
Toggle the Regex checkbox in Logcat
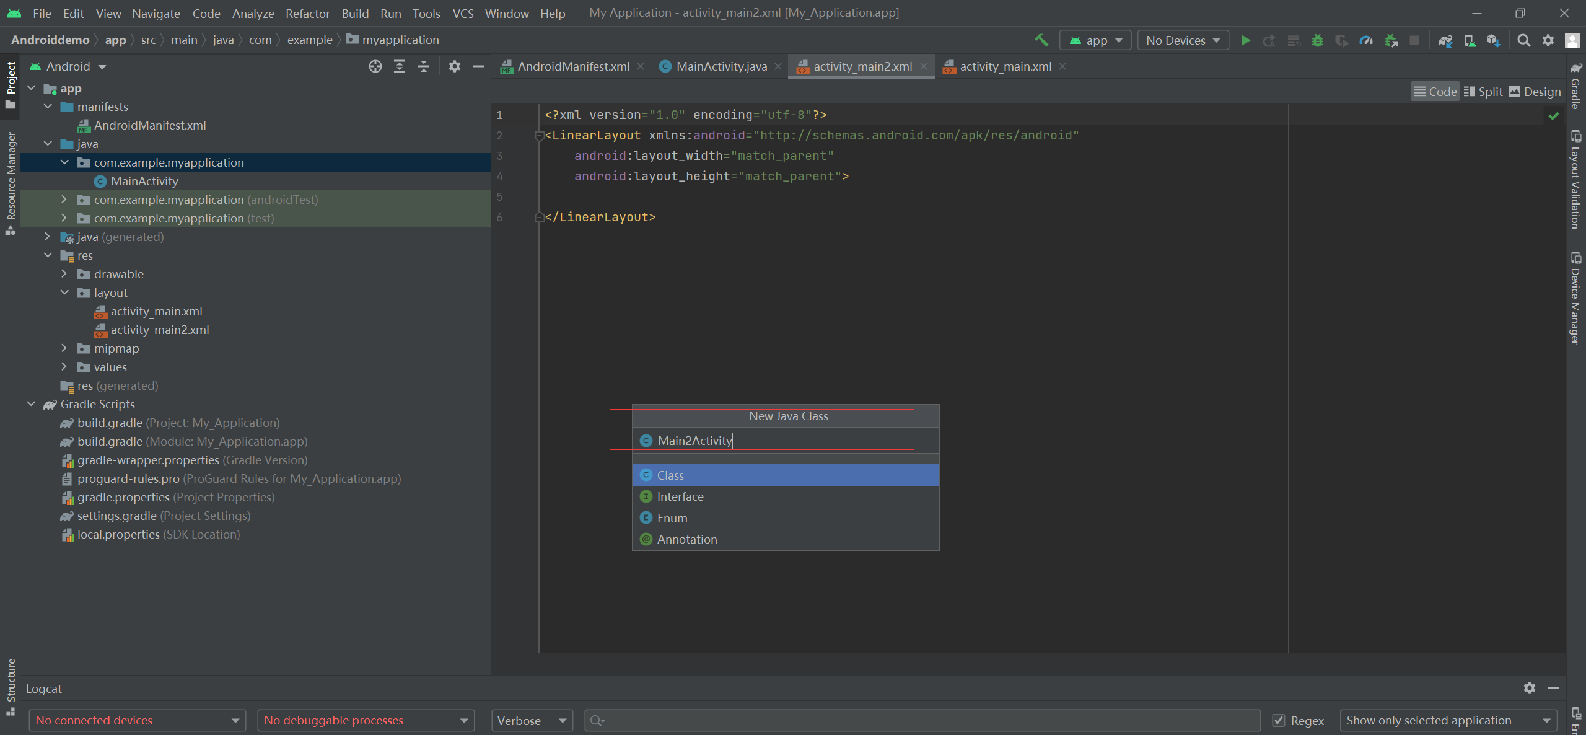click(x=1279, y=720)
